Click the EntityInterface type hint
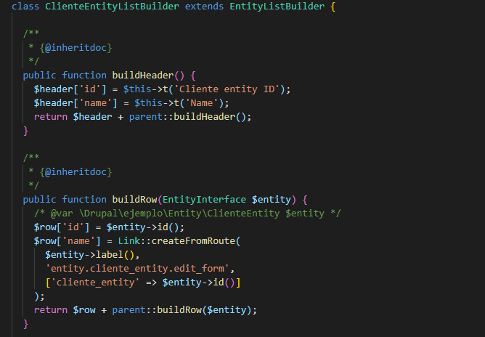This screenshot has width=485, height=337. coord(204,199)
